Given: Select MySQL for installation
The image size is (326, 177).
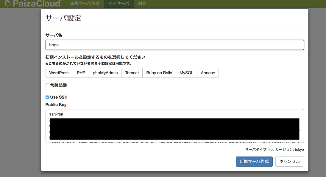Looking at the screenshot, I should click(x=186, y=73).
